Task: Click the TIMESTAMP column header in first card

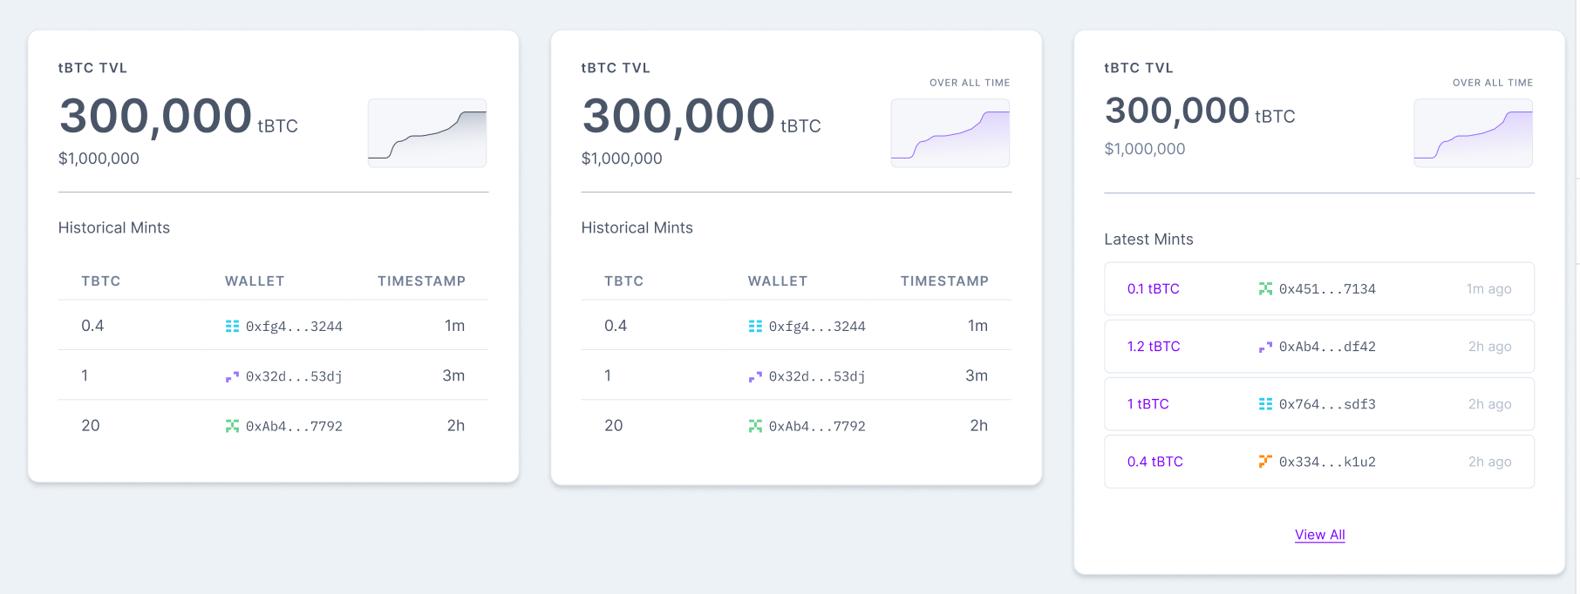Action: coord(422,280)
